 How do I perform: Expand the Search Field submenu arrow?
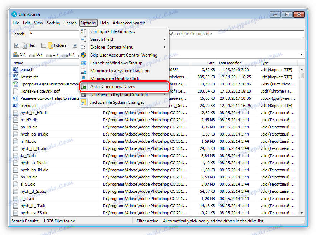(164, 39)
